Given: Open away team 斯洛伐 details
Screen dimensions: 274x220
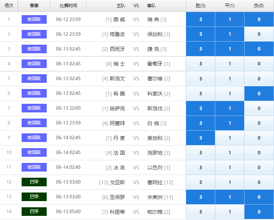Looking at the screenshot, I should click(x=155, y=108).
